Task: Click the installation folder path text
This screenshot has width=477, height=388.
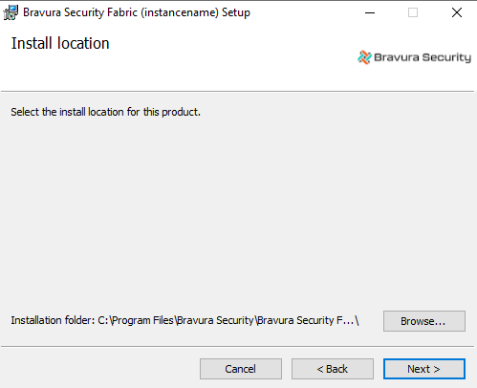Action: click(228, 320)
